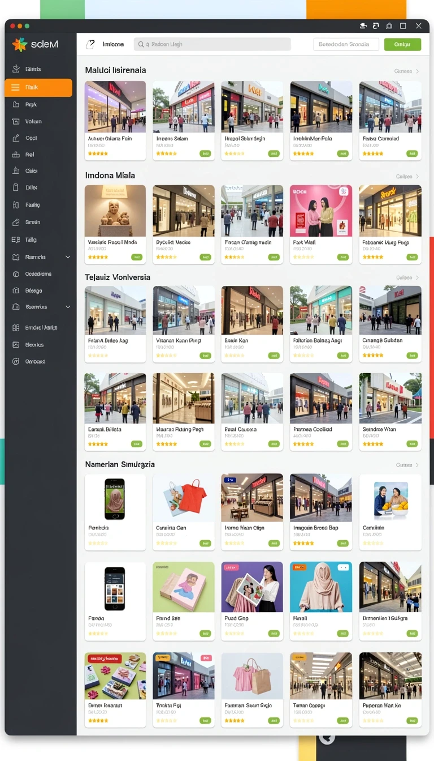Screen dimensions: 434x761
Task: Open the Imicora tab in top bar
Action: coord(113,44)
